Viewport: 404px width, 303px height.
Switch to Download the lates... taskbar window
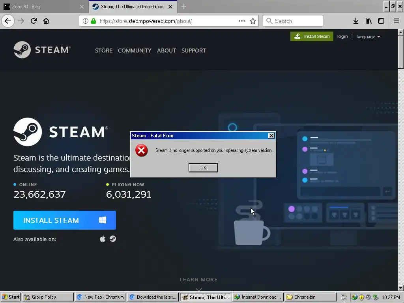pyautogui.click(x=153, y=297)
